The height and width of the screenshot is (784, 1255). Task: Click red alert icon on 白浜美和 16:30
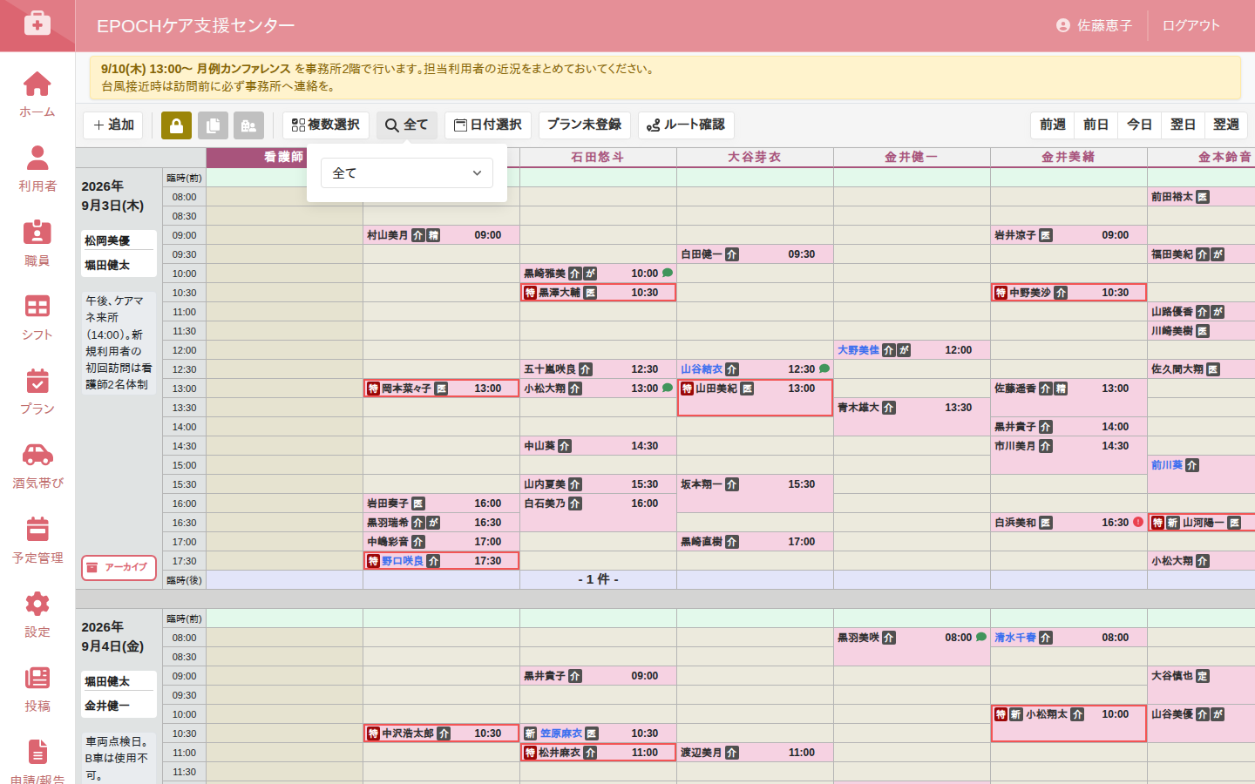pos(1138,522)
